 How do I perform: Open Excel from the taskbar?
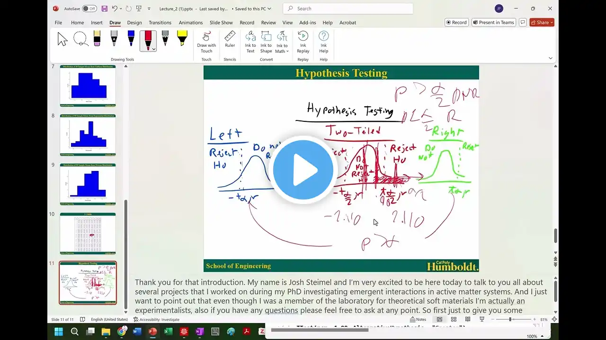pos(168,331)
